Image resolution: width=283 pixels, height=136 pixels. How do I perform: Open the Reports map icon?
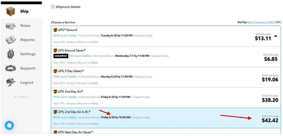coord(11,40)
